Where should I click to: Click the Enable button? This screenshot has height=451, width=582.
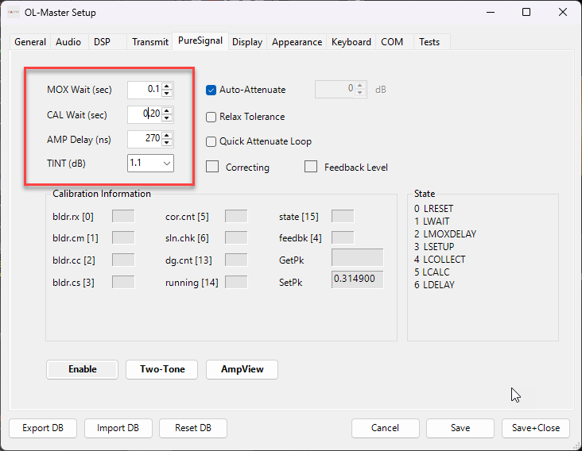click(x=83, y=369)
